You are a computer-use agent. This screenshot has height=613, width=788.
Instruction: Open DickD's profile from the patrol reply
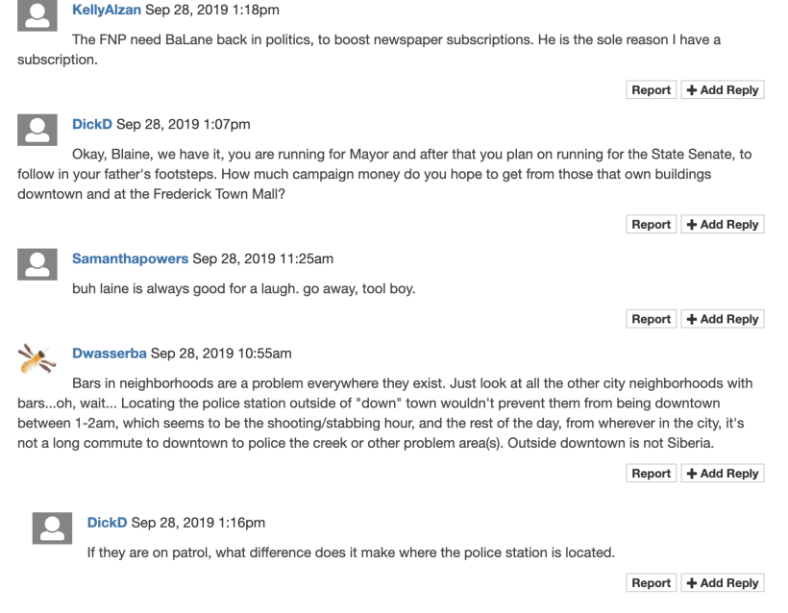point(108,522)
